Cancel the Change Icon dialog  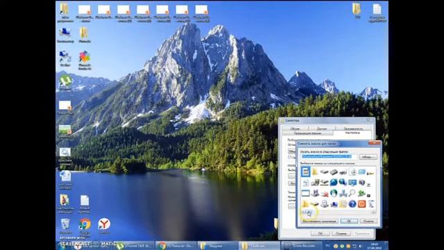coord(368,221)
